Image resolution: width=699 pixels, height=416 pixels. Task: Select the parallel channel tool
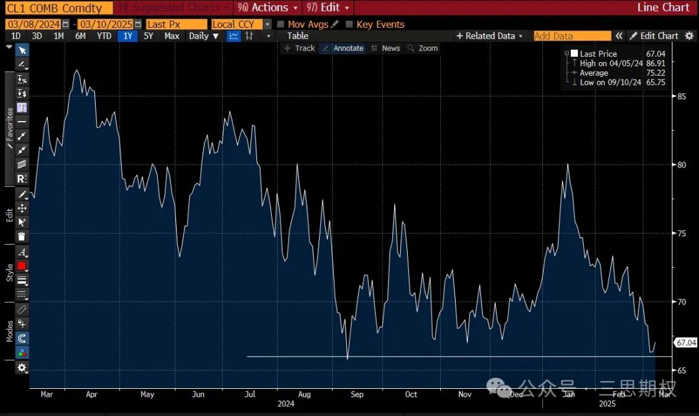click(x=22, y=164)
